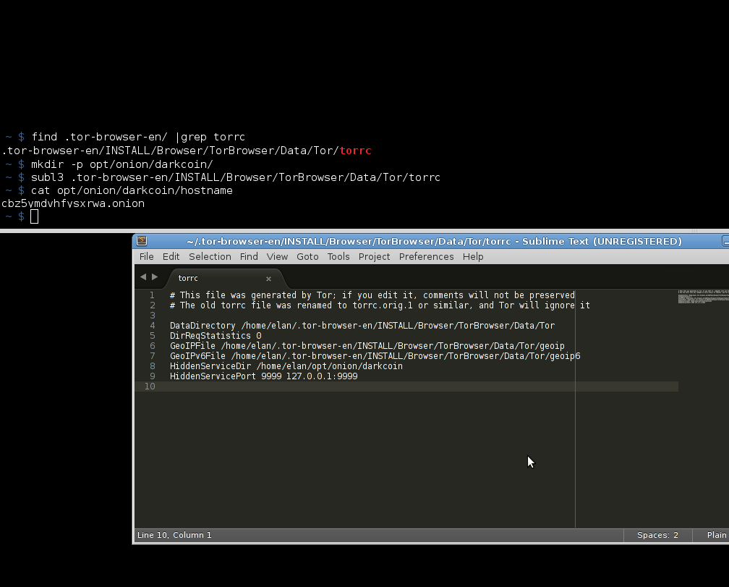Screen dimensions: 729x587
Task: Click the find .tor-browser-en/ command in terminal
Action: point(137,137)
